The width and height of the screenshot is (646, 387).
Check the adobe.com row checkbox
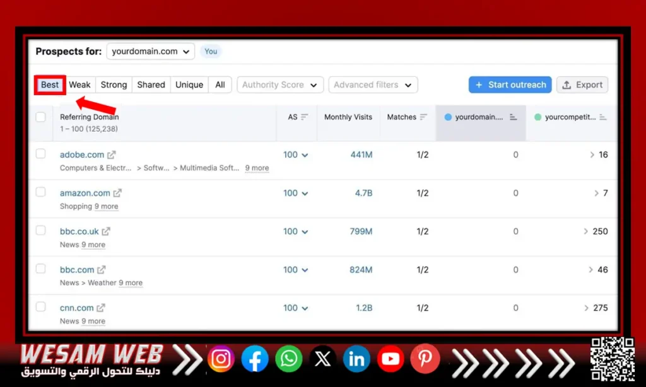(x=41, y=154)
